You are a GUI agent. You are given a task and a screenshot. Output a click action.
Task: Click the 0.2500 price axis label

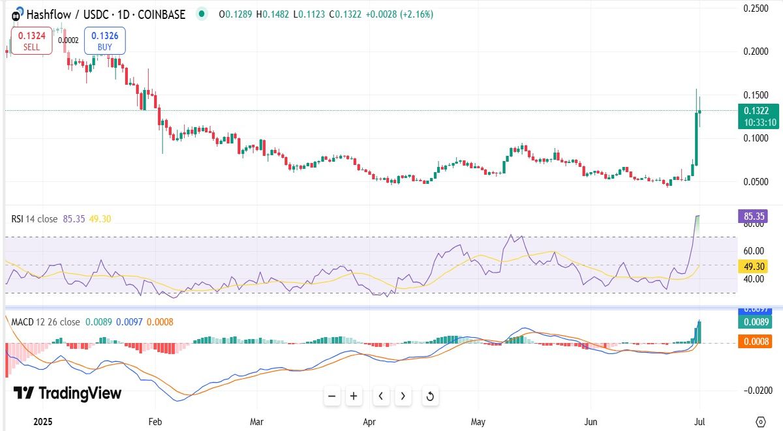[x=756, y=8]
